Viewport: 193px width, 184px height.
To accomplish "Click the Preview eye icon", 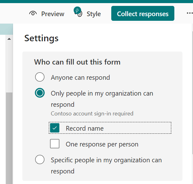I will tap(33, 14).
